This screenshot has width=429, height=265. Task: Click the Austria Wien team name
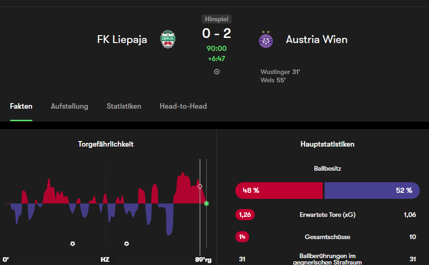pos(317,39)
